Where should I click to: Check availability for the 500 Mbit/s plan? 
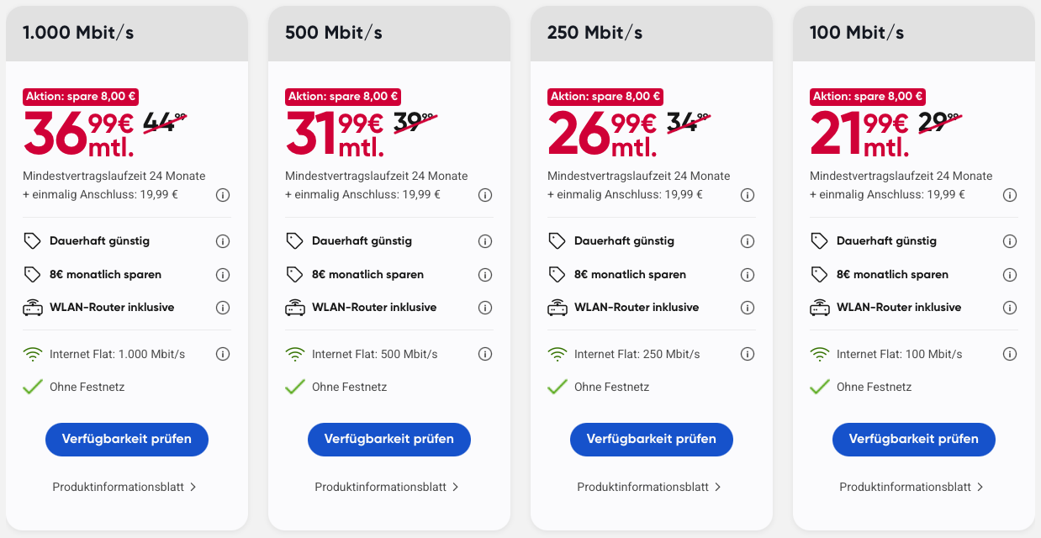coord(389,440)
